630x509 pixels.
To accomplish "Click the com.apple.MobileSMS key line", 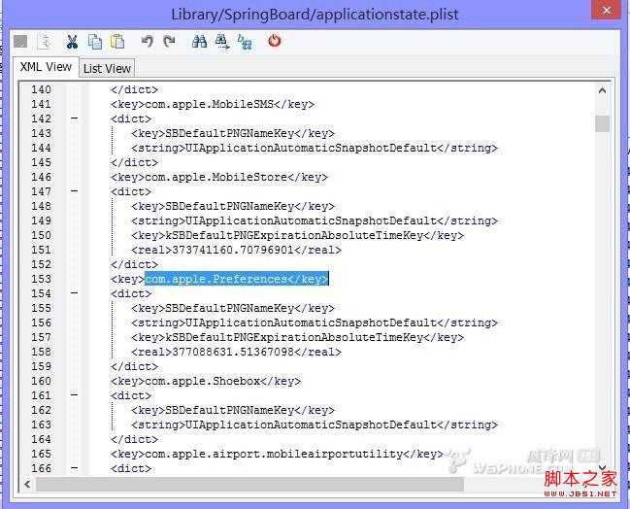I will 213,104.
